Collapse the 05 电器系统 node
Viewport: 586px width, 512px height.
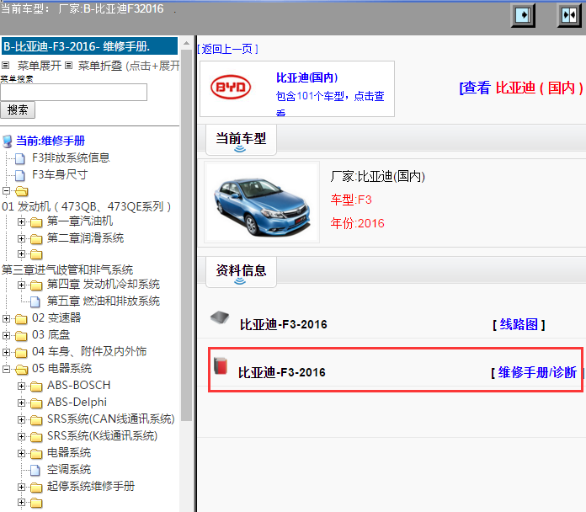point(7,369)
